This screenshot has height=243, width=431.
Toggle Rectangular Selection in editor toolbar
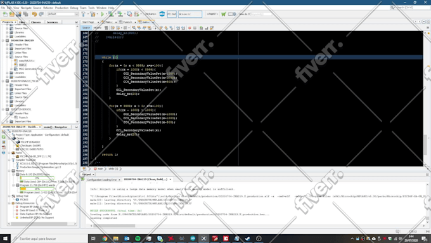pos(155,28)
